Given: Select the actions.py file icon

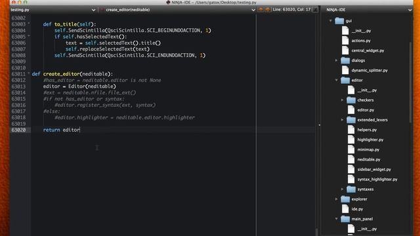Looking at the screenshot, I should coord(345,41).
